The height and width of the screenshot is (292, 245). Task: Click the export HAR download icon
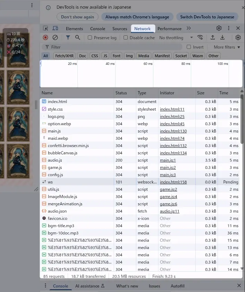tap(222, 37)
